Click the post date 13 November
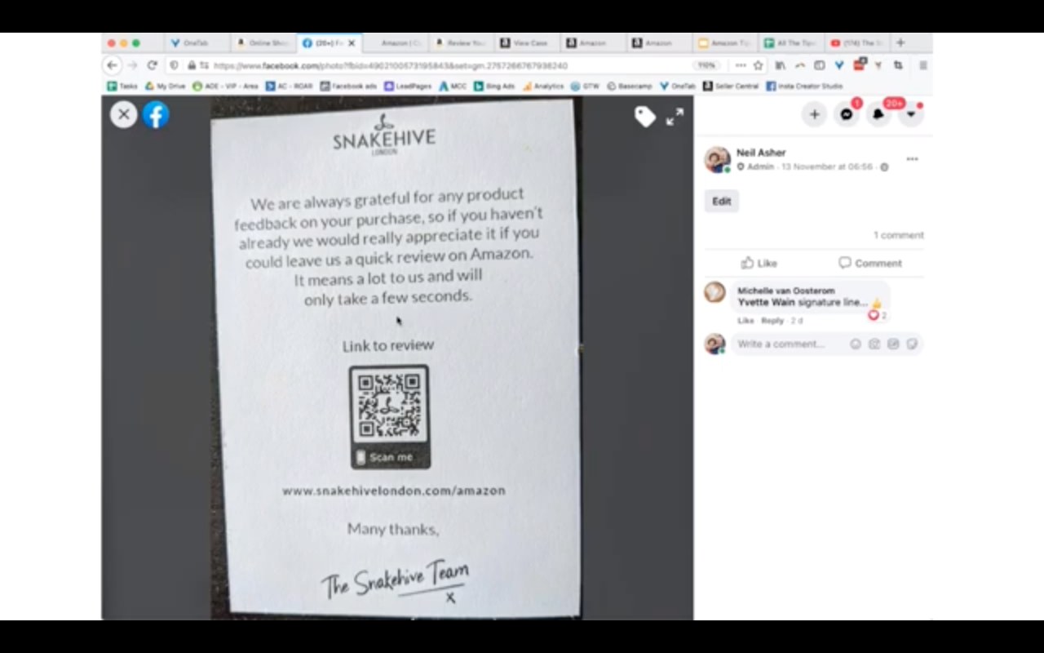 pos(827,167)
